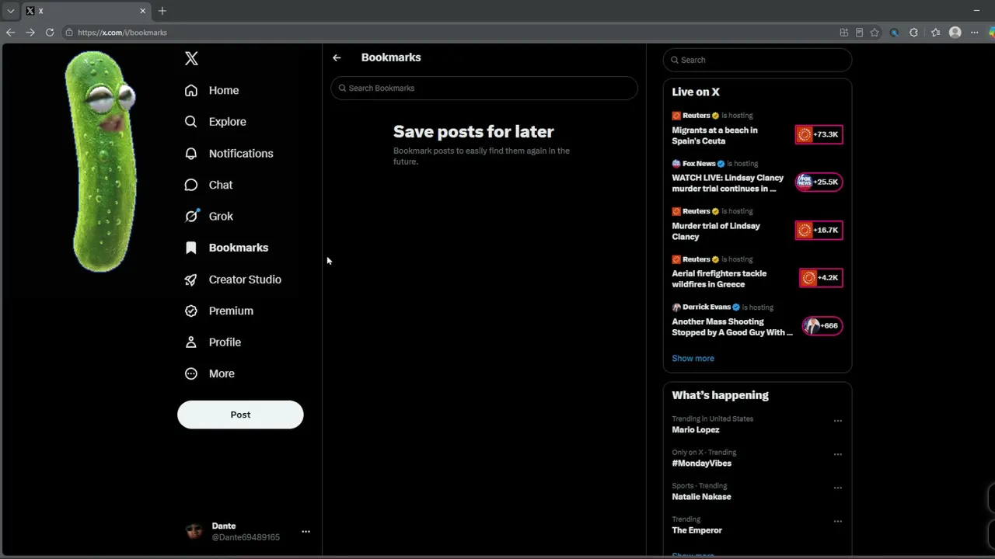Open Reuters Murder trial of Lindsay Clancy
This screenshot has width=995, height=559.
tap(716, 231)
